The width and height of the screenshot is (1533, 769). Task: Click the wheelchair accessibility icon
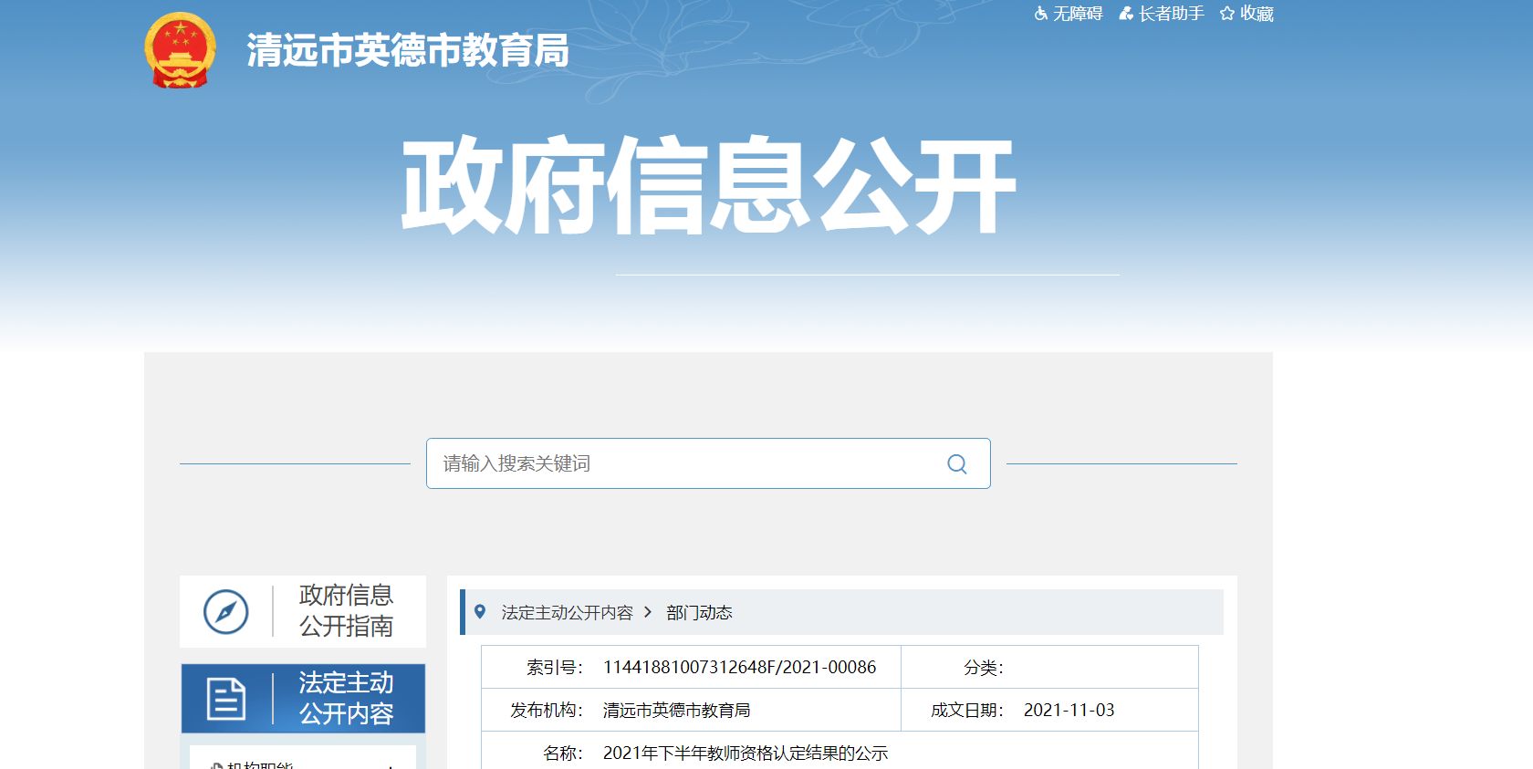[x=1041, y=14]
